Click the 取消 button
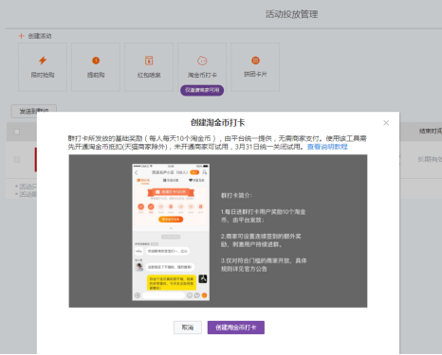The image size is (442, 355). click(x=188, y=328)
